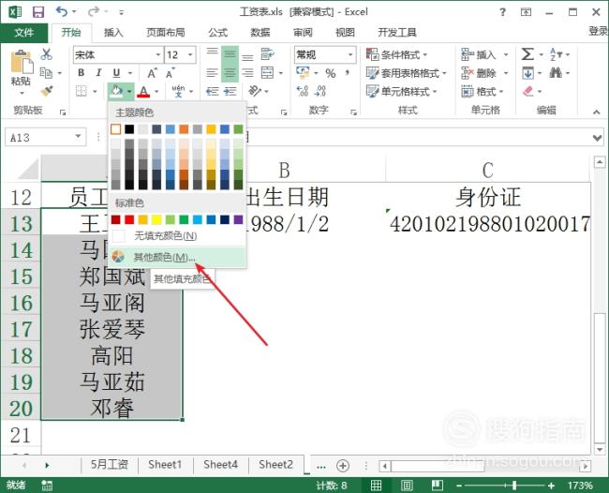The image size is (609, 493).
Task: Toggle center horizontal alignment
Action: pos(230,73)
